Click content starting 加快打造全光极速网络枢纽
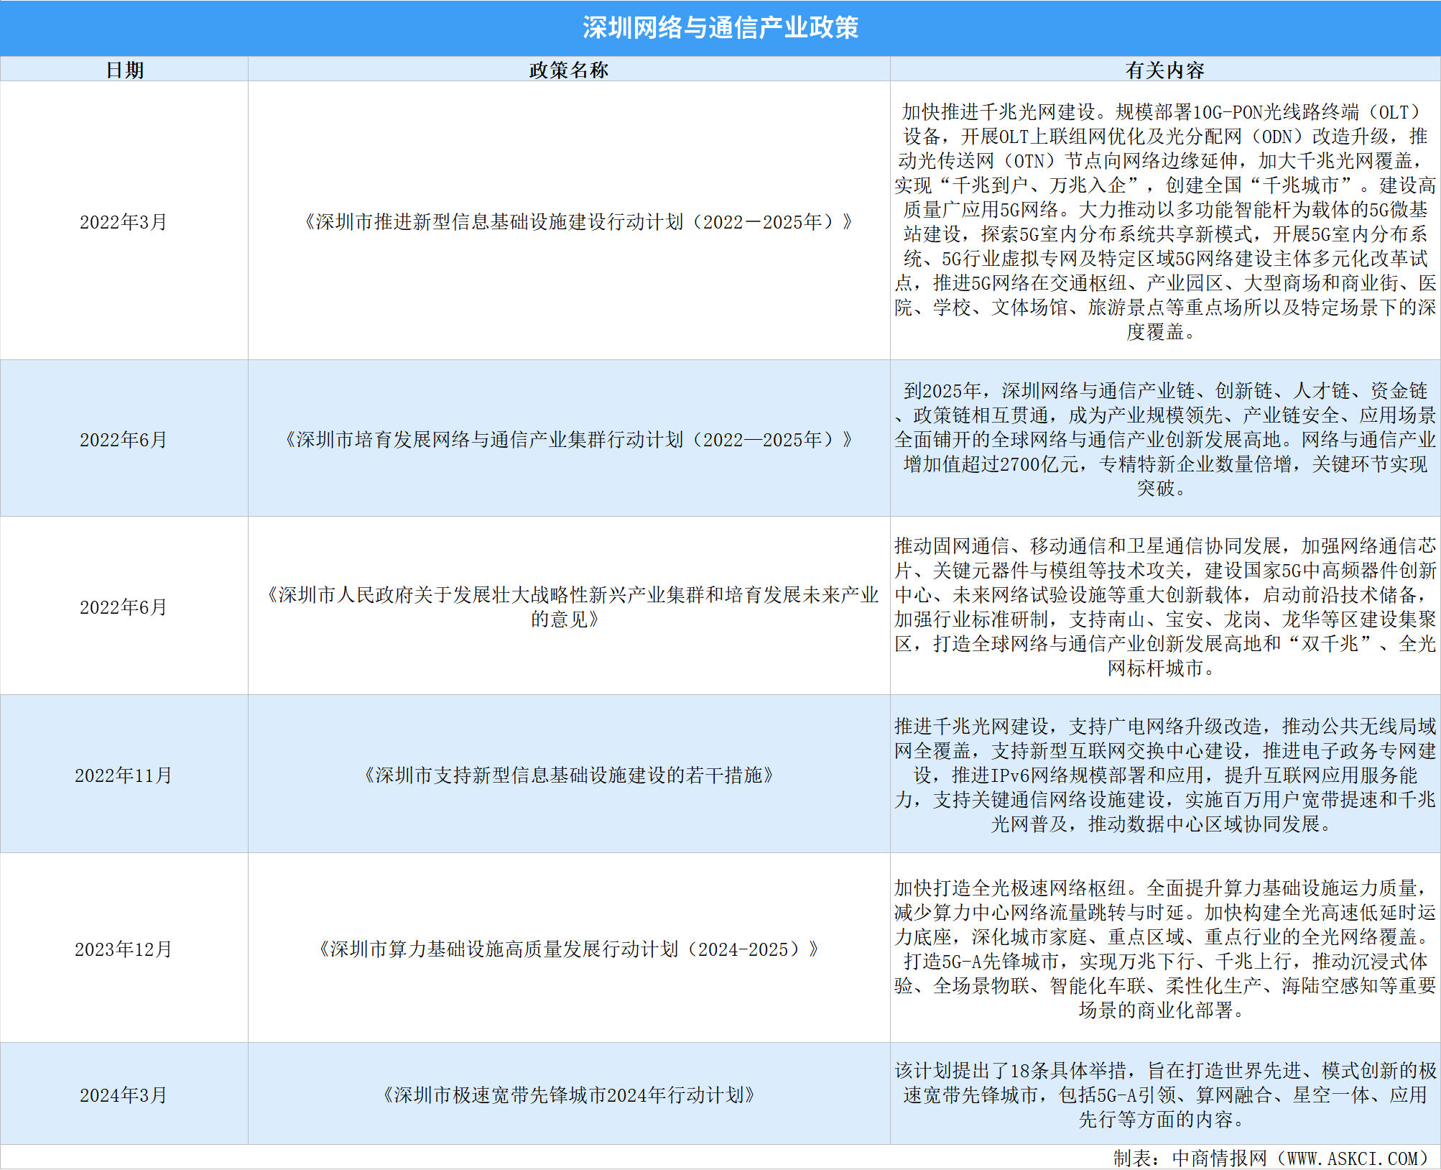Image resolution: width=1441 pixels, height=1170 pixels. click(1165, 949)
